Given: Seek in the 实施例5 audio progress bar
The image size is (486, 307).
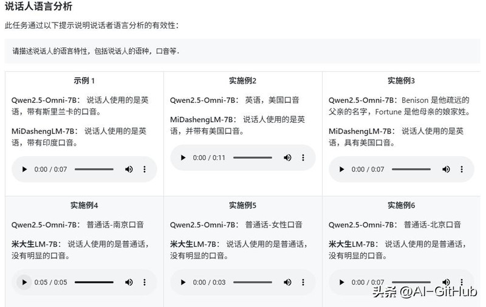Looking at the screenshot, I should tap(253, 282).
